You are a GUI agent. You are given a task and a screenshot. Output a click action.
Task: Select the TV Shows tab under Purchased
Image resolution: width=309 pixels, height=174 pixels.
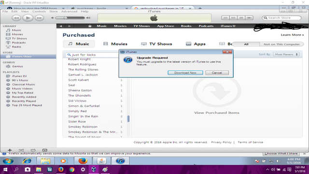156,44
